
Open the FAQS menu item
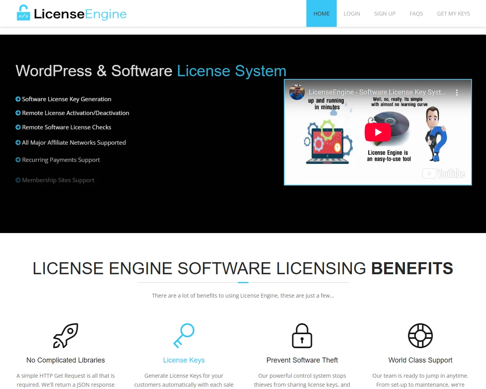click(x=416, y=14)
